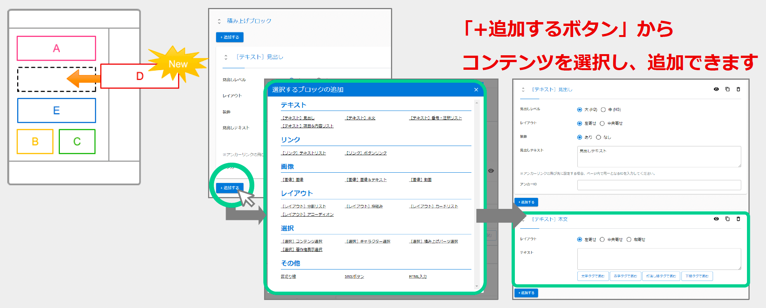Choose 右寄せ layout for the 本文 block
This screenshot has height=308, width=766.
pos(629,239)
